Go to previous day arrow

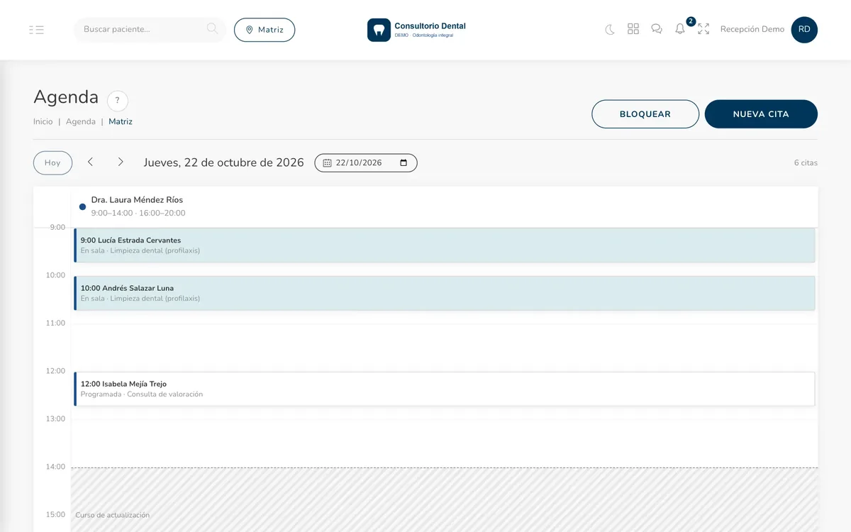pos(91,162)
